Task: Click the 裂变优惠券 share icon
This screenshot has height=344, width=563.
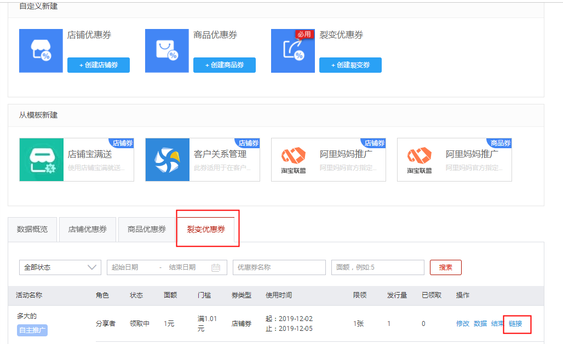Action: [x=293, y=51]
